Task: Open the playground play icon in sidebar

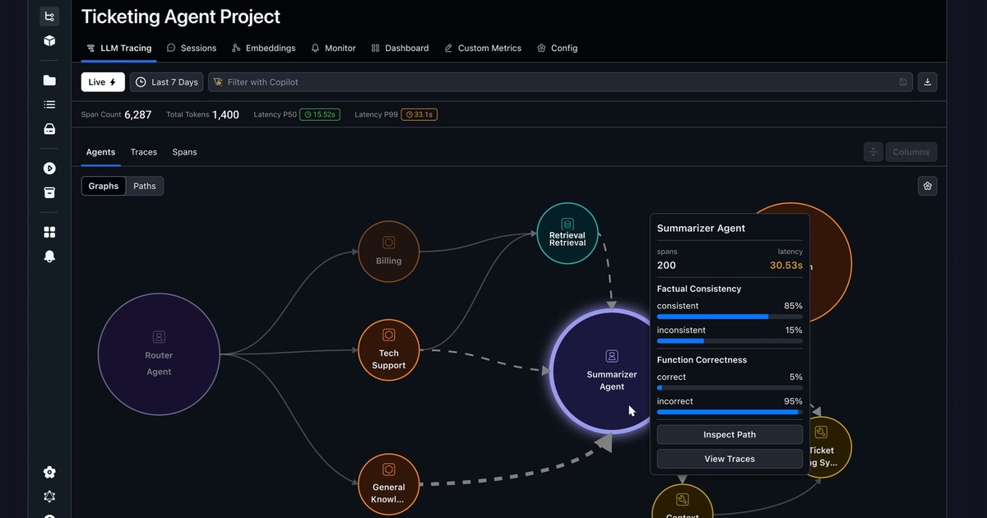Action: (x=49, y=169)
